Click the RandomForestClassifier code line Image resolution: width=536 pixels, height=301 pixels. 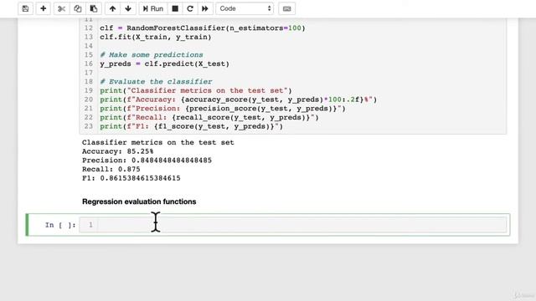click(203, 28)
